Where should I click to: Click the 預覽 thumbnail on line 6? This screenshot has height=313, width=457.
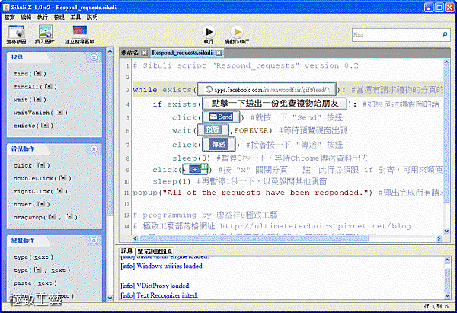click(x=213, y=130)
